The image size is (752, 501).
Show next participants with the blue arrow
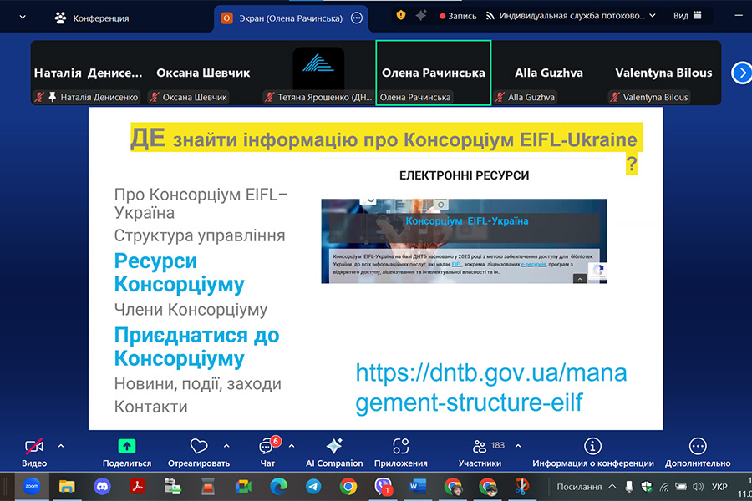741,73
